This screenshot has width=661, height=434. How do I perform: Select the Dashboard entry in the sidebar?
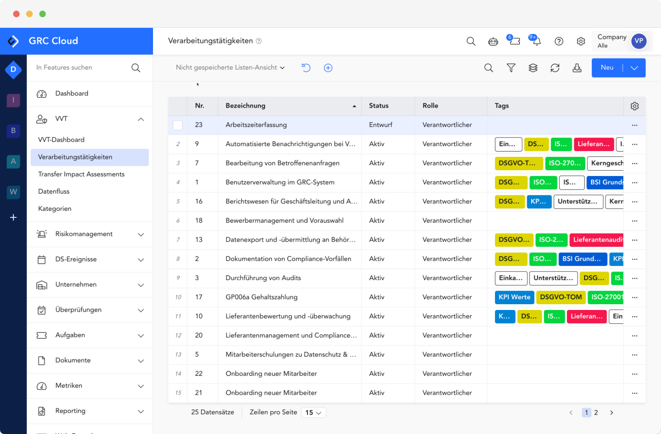tap(72, 93)
